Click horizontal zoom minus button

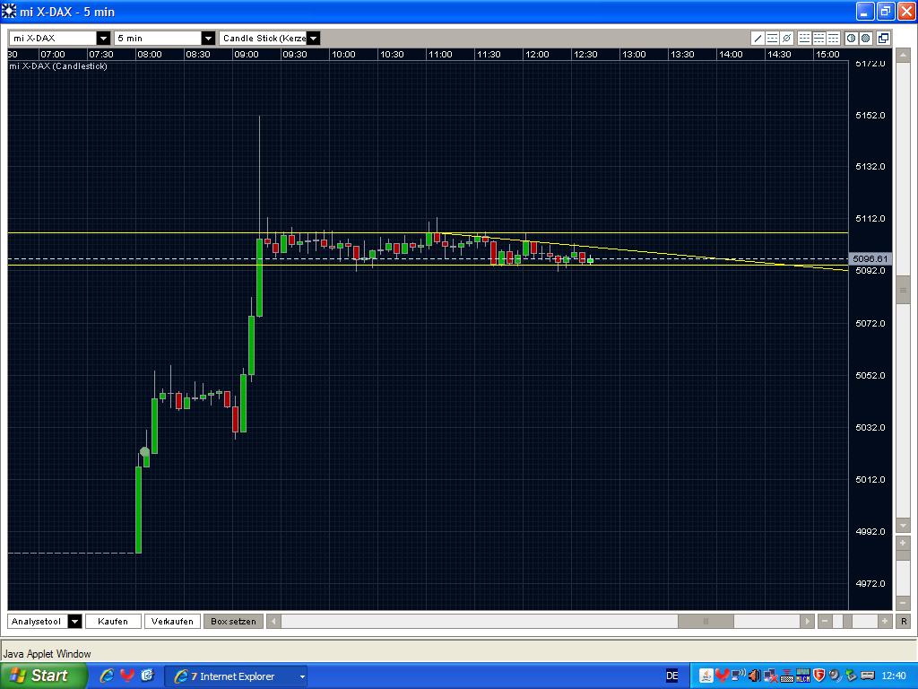coord(825,621)
